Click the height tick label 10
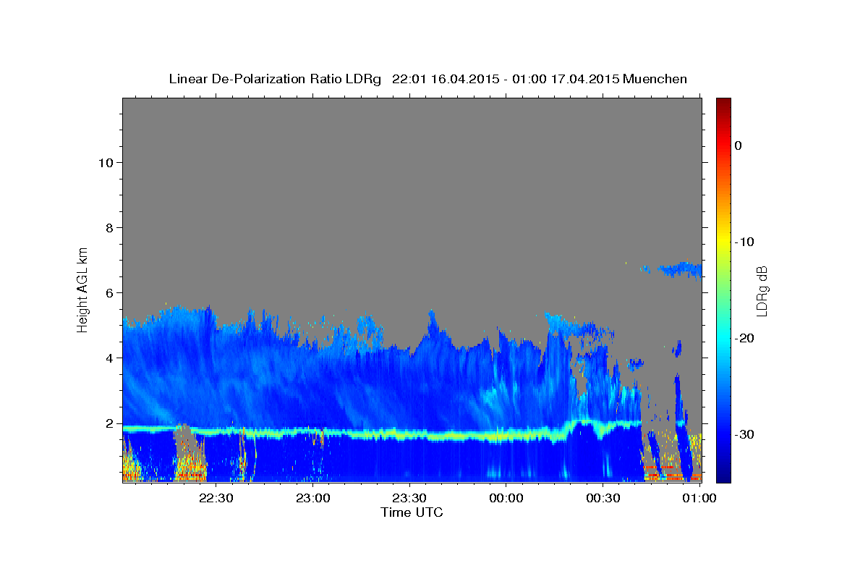This screenshot has height=579, width=868. pos(105,162)
